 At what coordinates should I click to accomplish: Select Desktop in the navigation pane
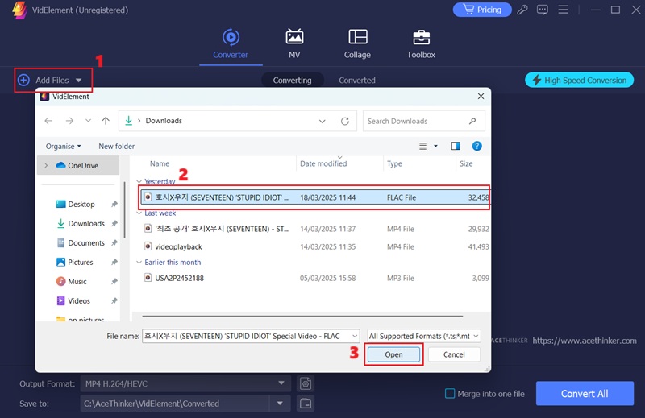[81, 205]
